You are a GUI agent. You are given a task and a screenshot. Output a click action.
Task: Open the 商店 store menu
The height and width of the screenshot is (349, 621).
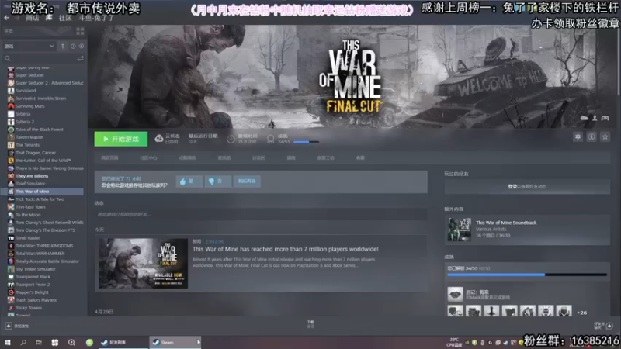coord(32,18)
